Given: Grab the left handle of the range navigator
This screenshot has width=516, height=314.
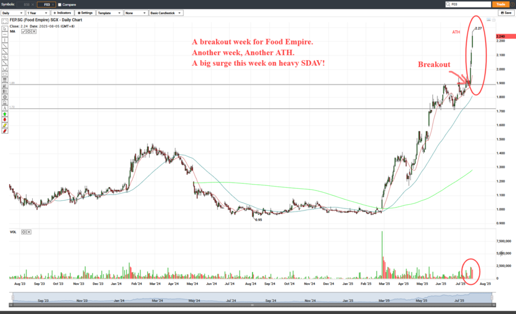Looking at the screenshot, I should point(13,297).
